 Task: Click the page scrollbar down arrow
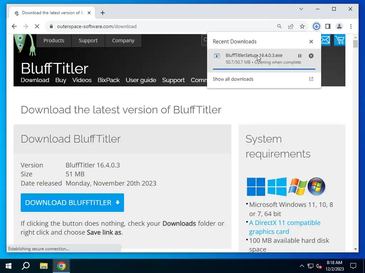[x=355, y=249]
